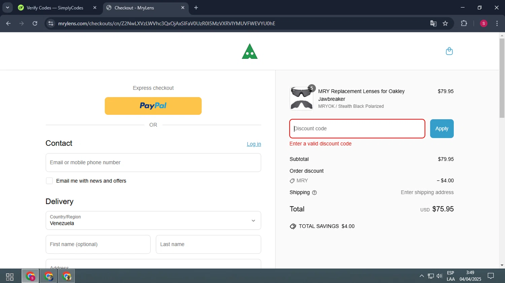505x283 pixels.
Task: Click the volume speaker tray icon
Action: 439,276
